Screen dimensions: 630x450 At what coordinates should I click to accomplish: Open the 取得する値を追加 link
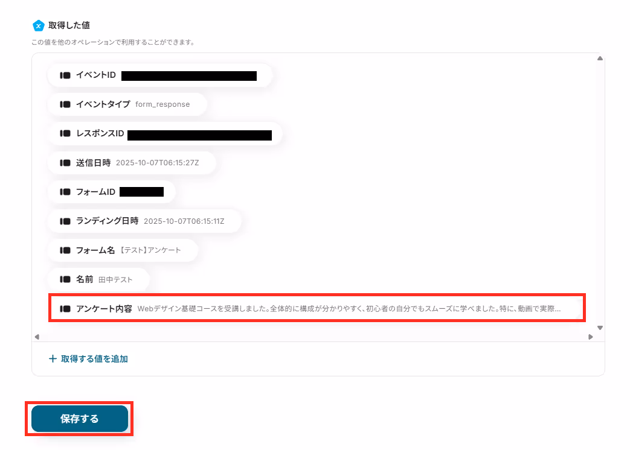(88, 358)
